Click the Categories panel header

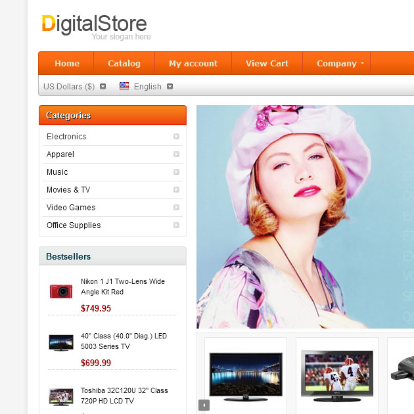pyautogui.click(x=112, y=115)
